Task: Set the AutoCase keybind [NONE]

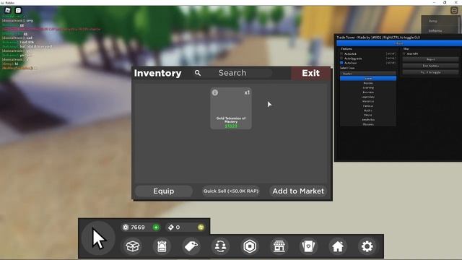Action: 391,63
